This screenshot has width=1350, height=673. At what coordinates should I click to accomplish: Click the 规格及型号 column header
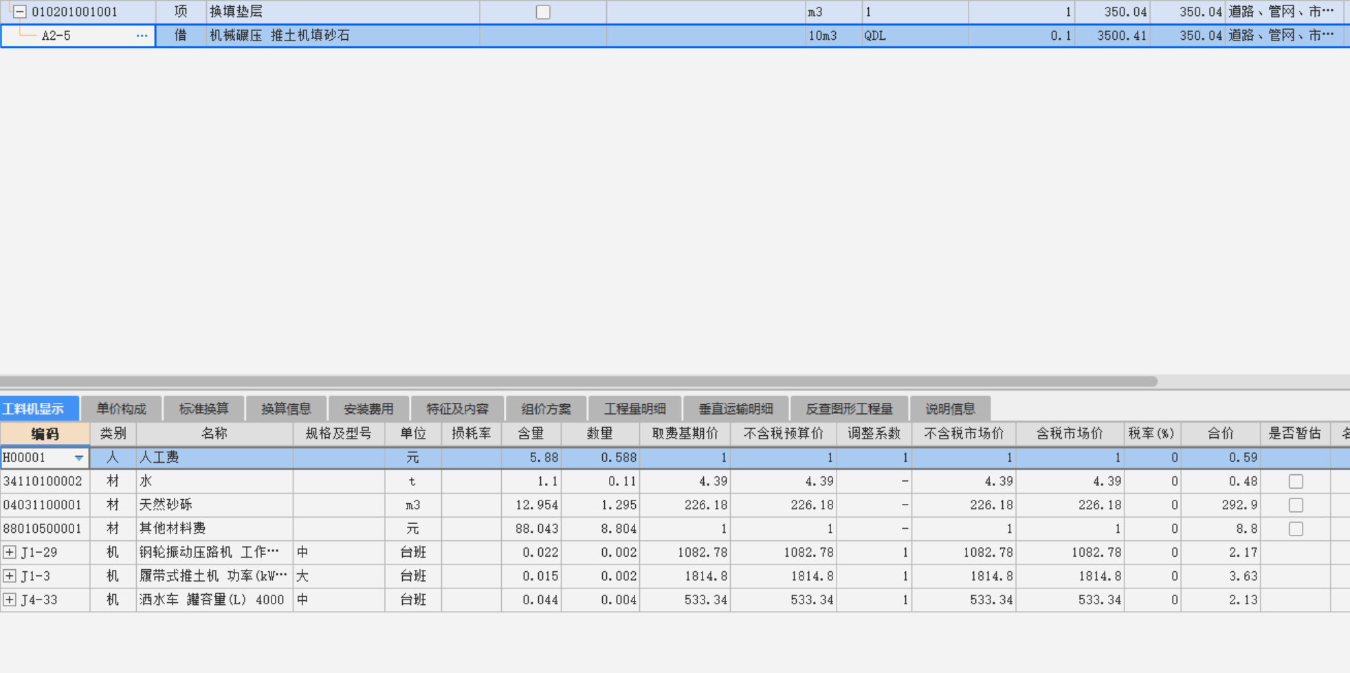pyautogui.click(x=339, y=434)
